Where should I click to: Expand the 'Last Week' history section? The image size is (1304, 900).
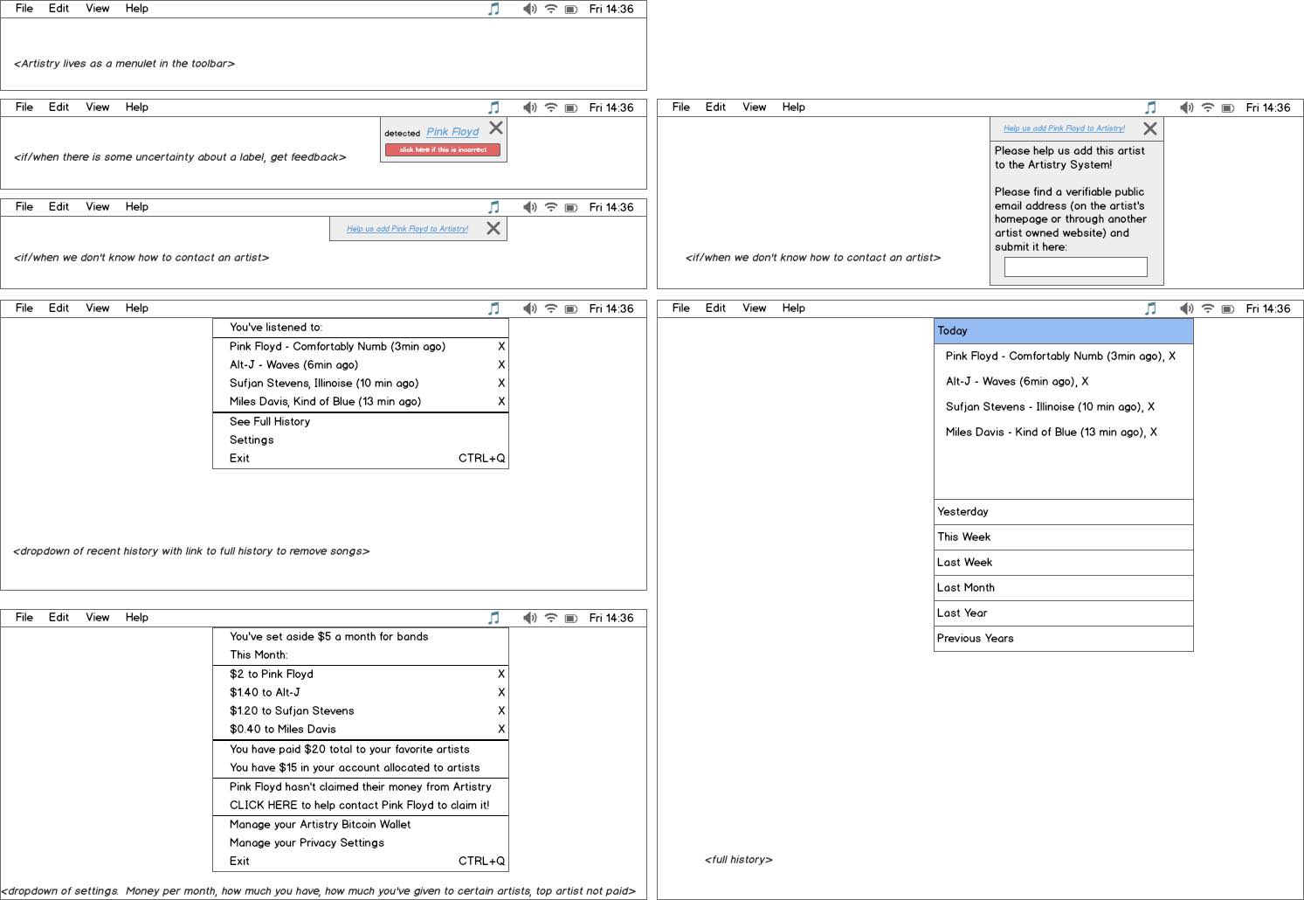tap(1064, 563)
